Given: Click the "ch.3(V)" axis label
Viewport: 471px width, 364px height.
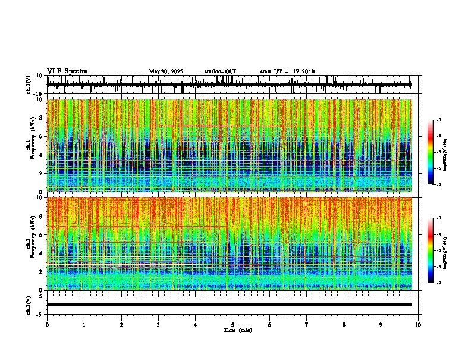Looking at the screenshot, I should (29, 305).
